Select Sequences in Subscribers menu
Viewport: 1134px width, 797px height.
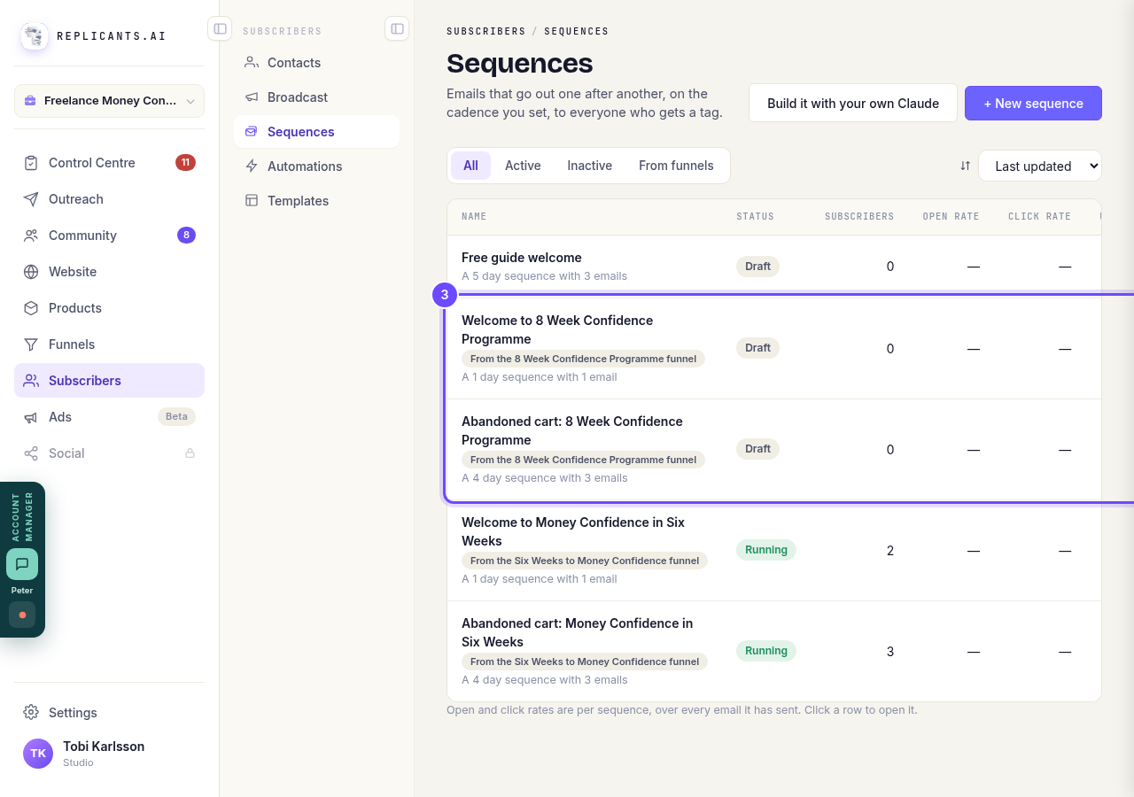[316, 132]
